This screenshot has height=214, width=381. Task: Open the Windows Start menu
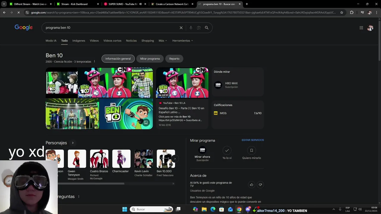click(x=125, y=209)
